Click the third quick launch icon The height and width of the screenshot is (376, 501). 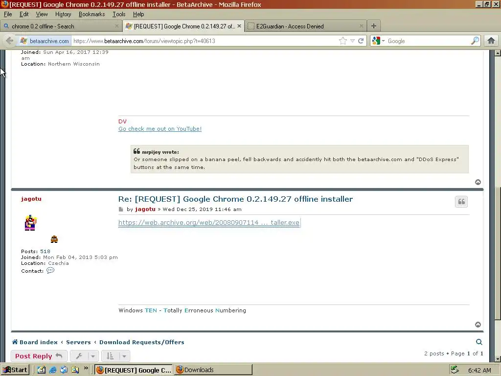pyautogui.click(x=64, y=370)
